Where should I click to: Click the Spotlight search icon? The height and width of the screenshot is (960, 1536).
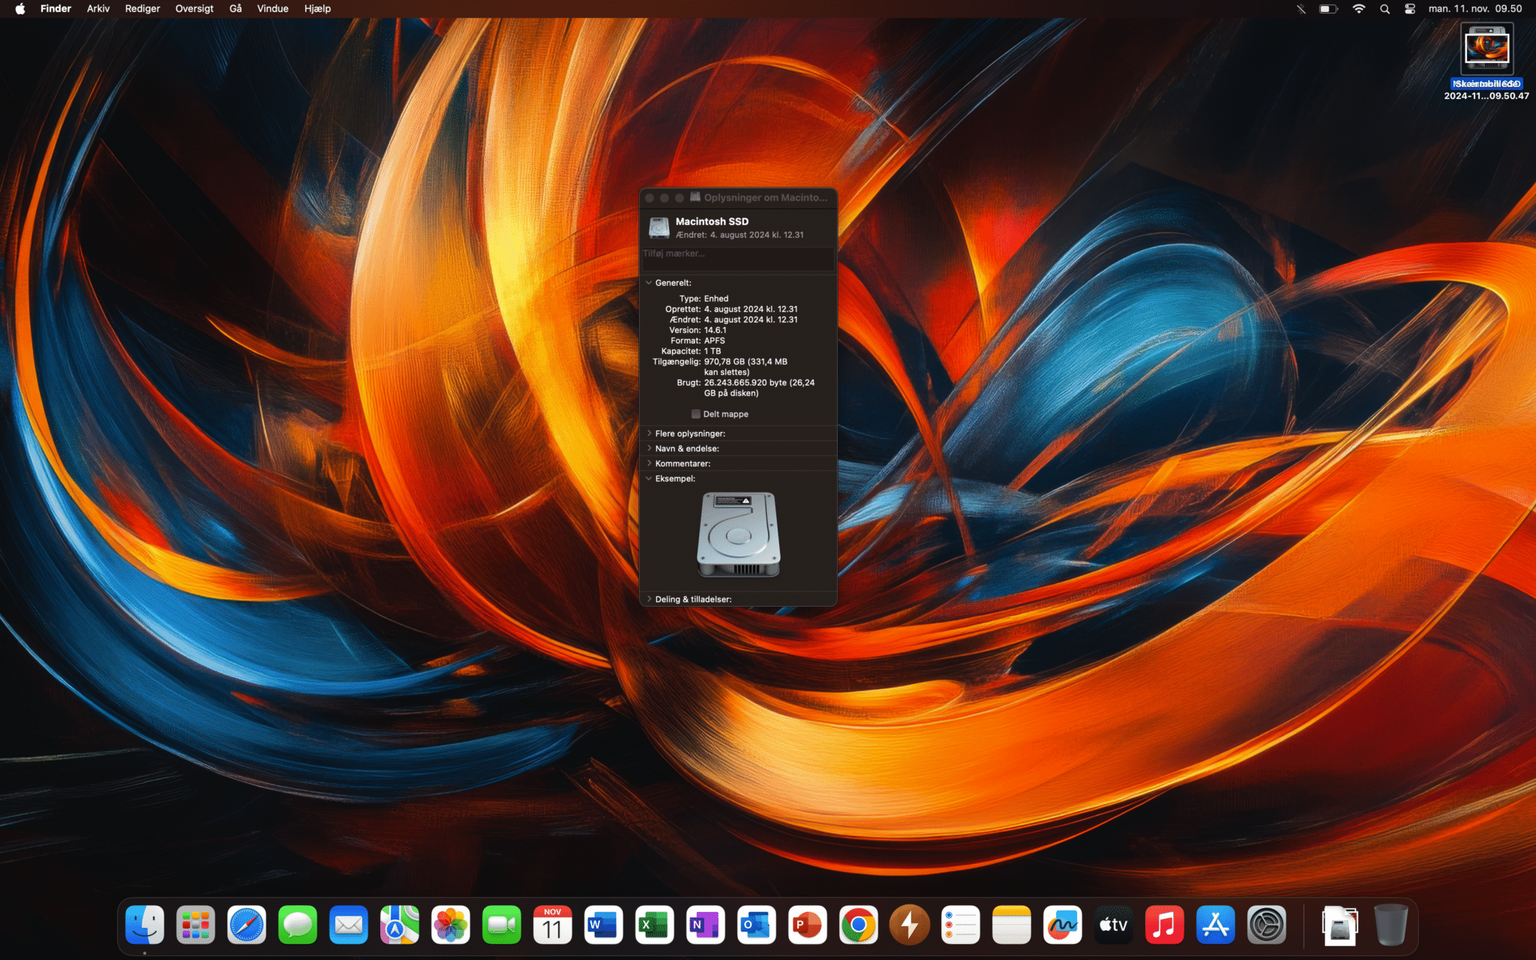point(1384,9)
